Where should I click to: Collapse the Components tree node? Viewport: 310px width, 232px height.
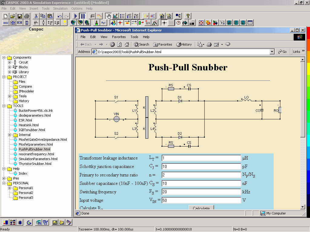click(4, 57)
